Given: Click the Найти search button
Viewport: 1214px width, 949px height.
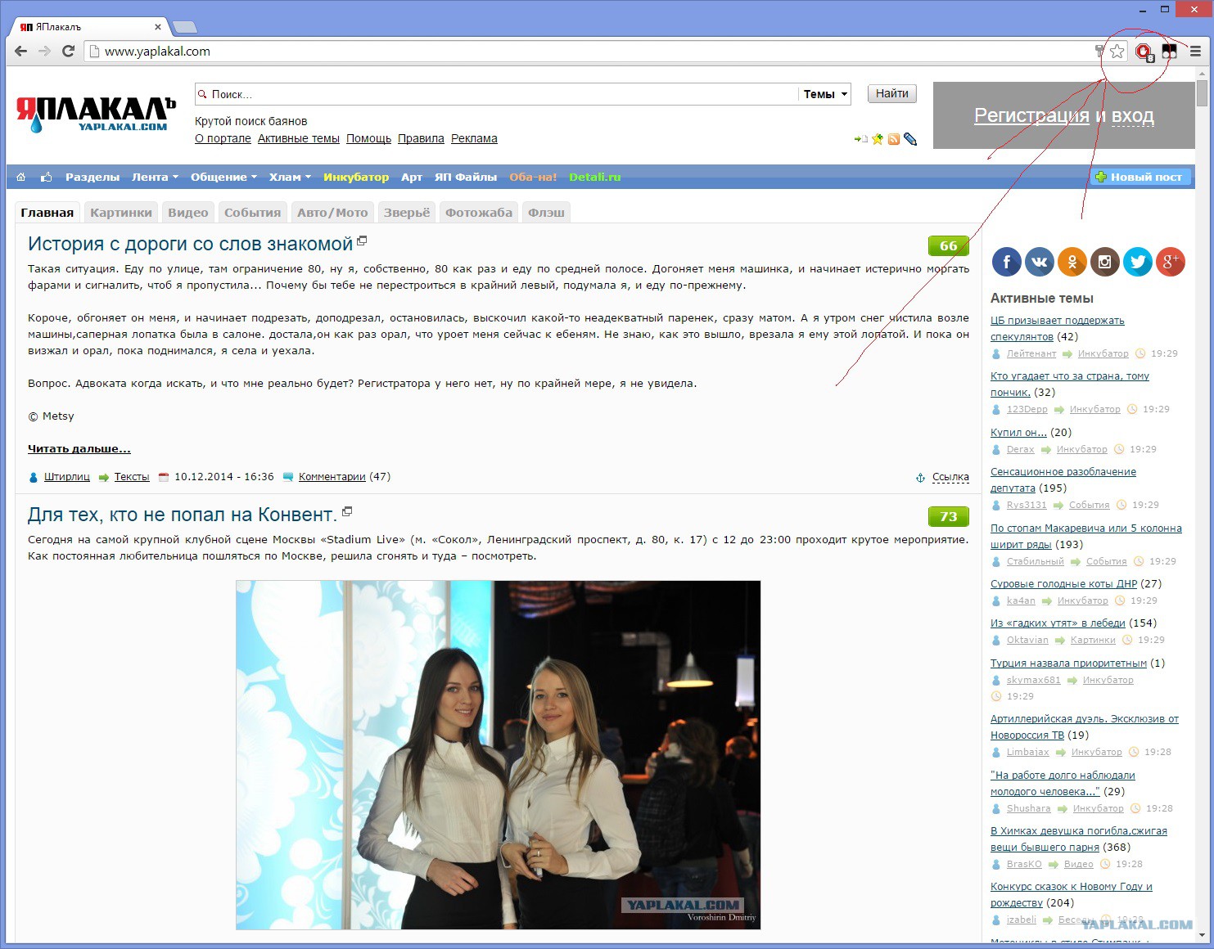Looking at the screenshot, I should 892,94.
